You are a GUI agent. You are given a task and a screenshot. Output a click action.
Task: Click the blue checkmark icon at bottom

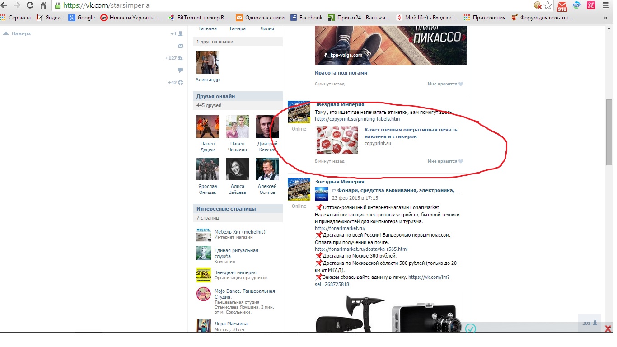pyautogui.click(x=470, y=328)
